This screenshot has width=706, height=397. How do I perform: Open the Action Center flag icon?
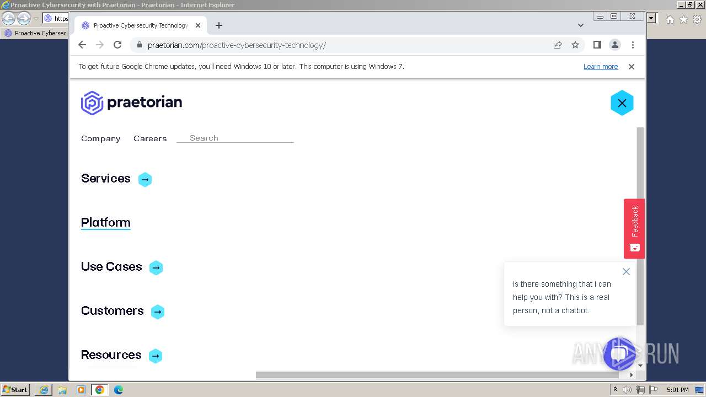click(x=654, y=390)
